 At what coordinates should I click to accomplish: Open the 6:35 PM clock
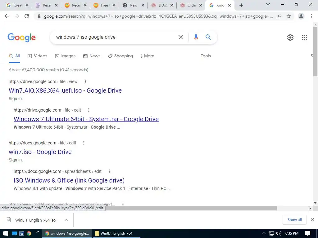click(292, 233)
